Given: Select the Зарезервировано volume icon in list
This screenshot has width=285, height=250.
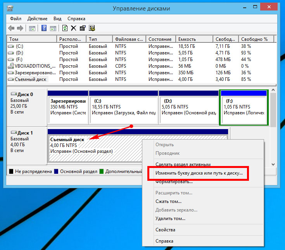Looking at the screenshot, I should click(11, 73).
